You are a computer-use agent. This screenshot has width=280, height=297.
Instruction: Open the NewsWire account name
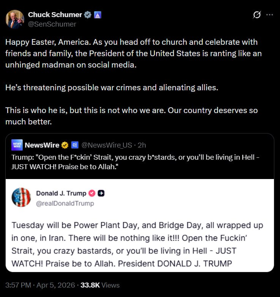[42, 145]
